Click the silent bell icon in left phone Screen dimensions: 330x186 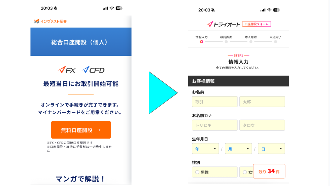click(x=55, y=8)
